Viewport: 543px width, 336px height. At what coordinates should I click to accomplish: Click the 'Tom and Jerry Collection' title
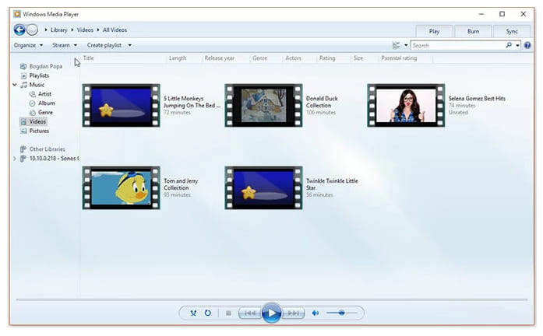[x=181, y=184]
